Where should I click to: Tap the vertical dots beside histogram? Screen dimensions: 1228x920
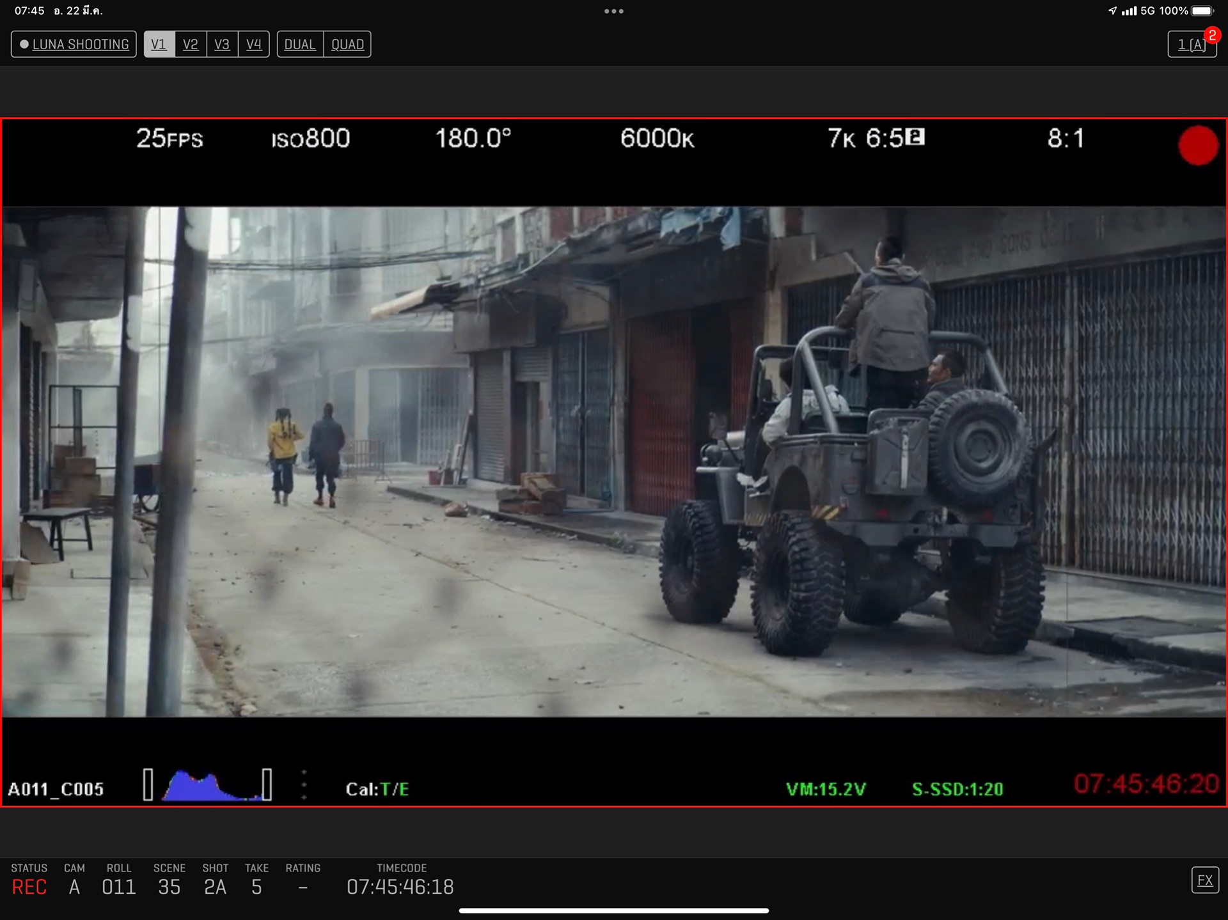304,785
